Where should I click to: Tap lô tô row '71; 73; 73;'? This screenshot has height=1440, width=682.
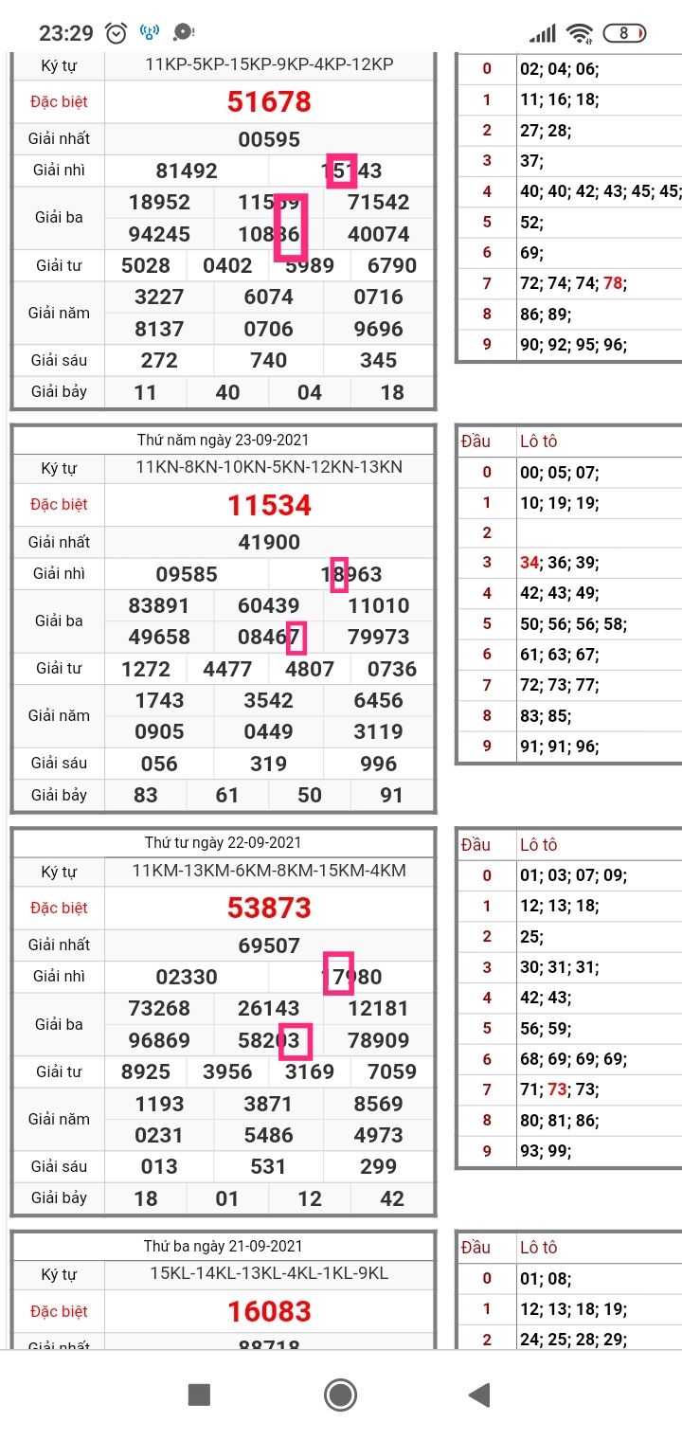(x=559, y=1089)
